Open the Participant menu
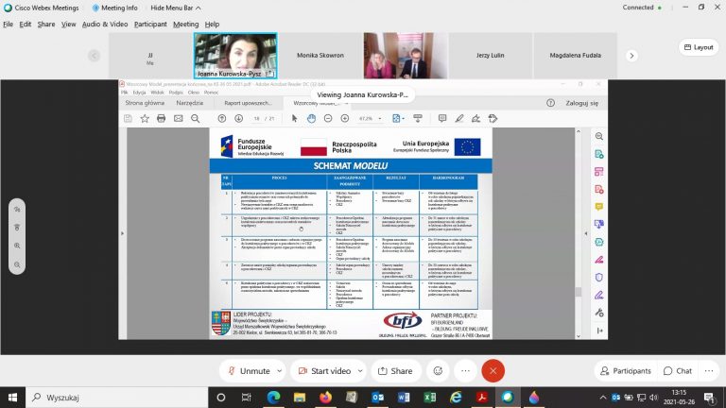 coord(150,24)
